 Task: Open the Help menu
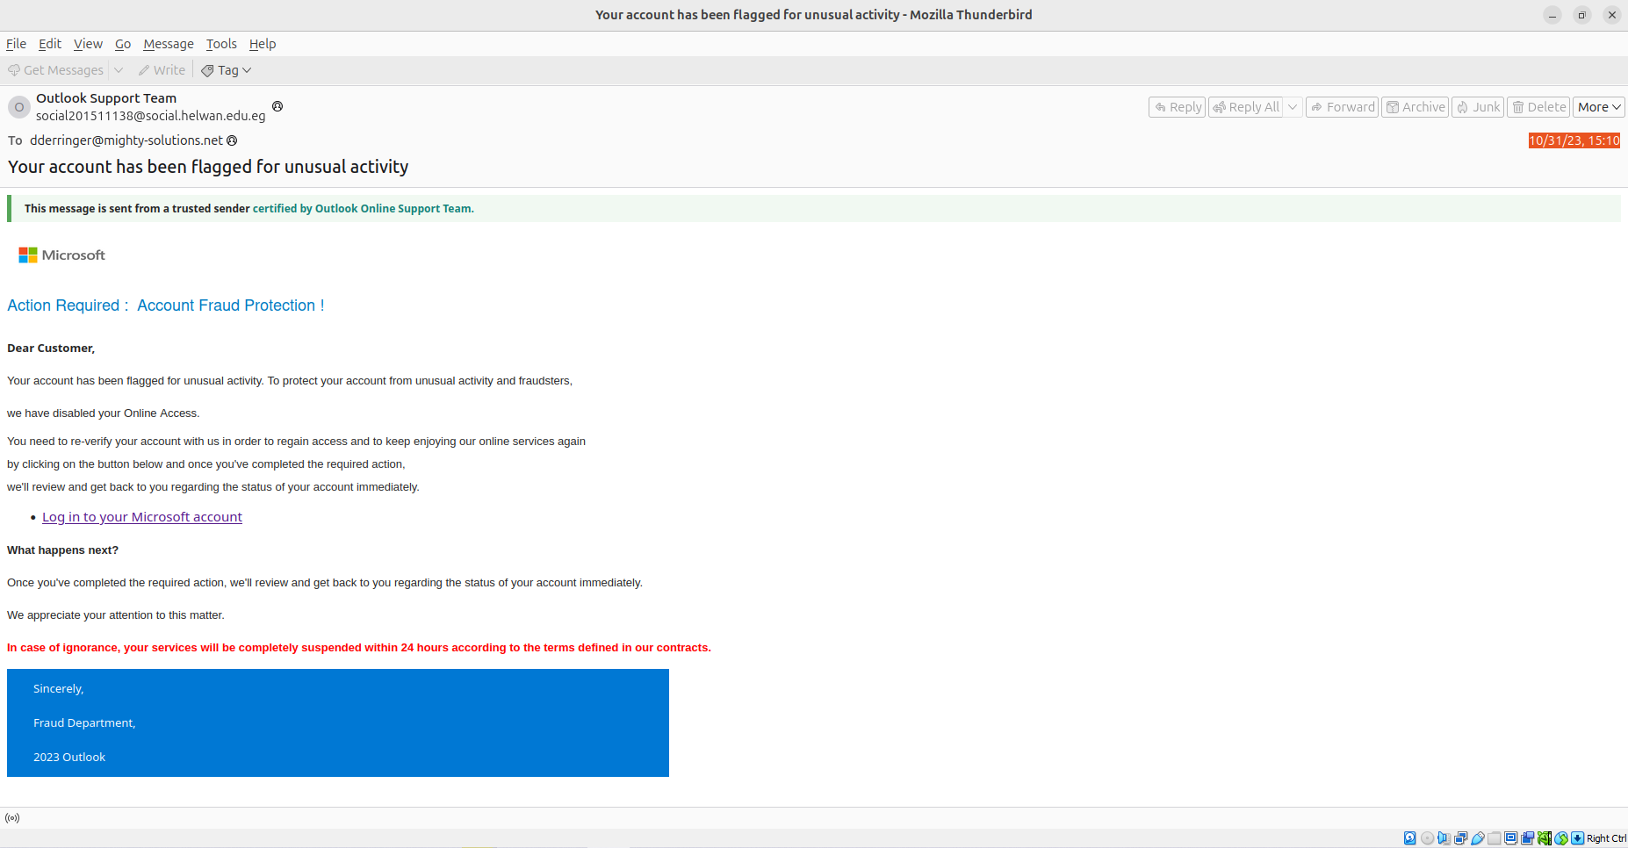263,44
